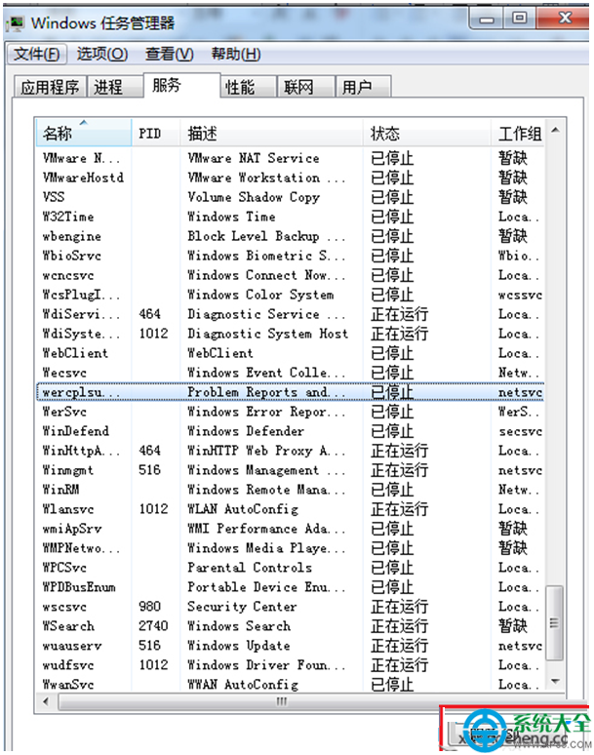This screenshot has width=594, height=755.
Task: Select the WerSvc service row
Action: point(291,412)
